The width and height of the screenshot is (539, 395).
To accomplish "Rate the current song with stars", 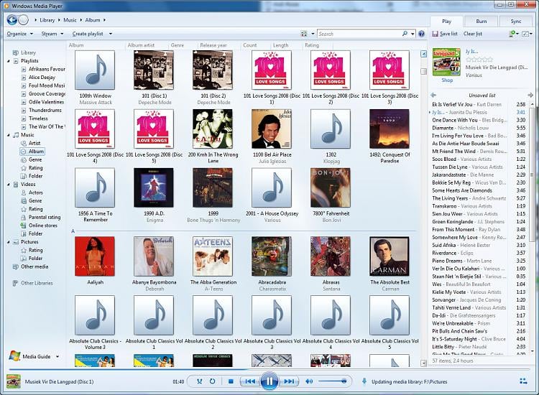I will click(479, 60).
